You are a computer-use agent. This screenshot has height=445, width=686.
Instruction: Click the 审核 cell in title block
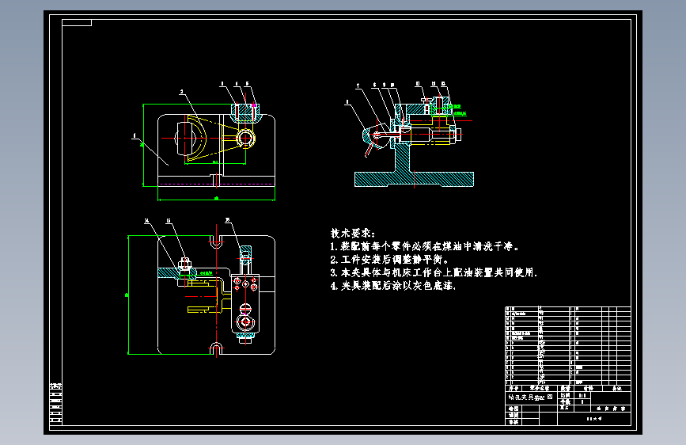pyautogui.click(x=514, y=422)
